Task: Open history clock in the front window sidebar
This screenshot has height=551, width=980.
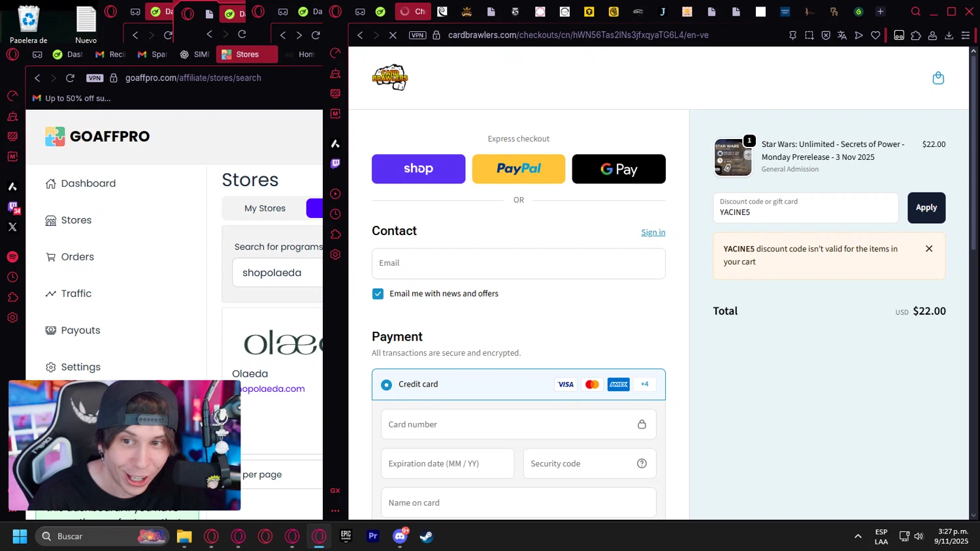Action: (x=335, y=214)
